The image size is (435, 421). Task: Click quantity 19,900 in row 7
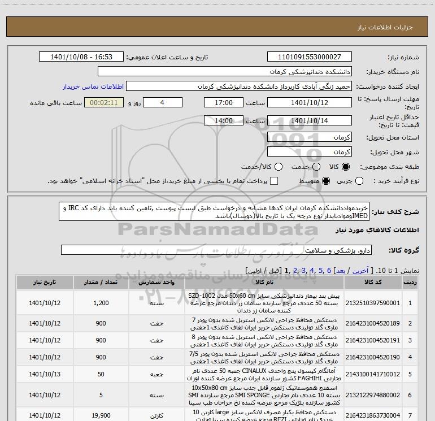101,415
